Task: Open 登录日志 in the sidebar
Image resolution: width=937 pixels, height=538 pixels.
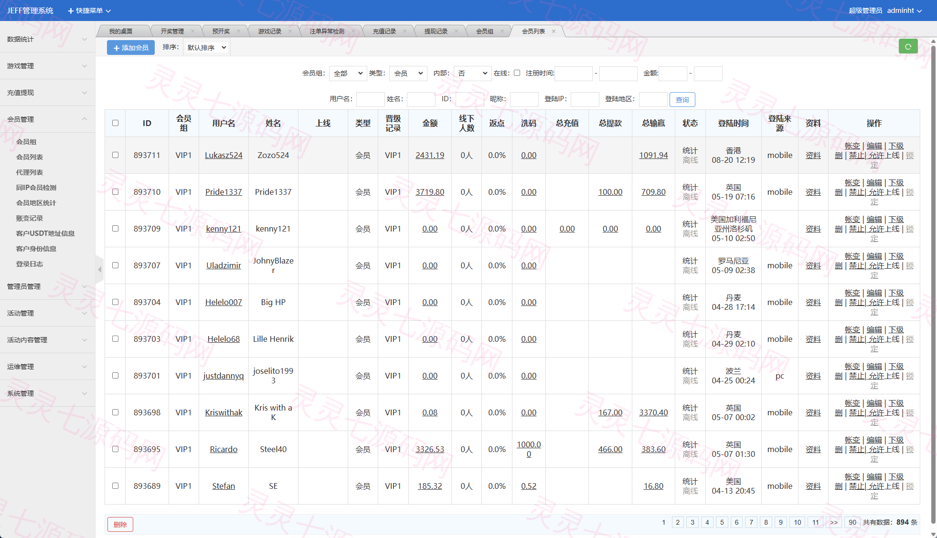Action: pyautogui.click(x=30, y=264)
